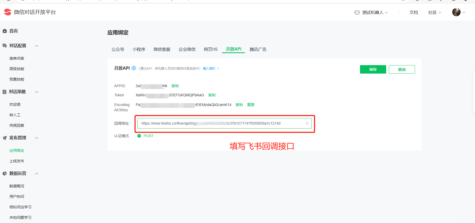Open 上线发布 in the sidebar
475x223 pixels.
[17, 161]
